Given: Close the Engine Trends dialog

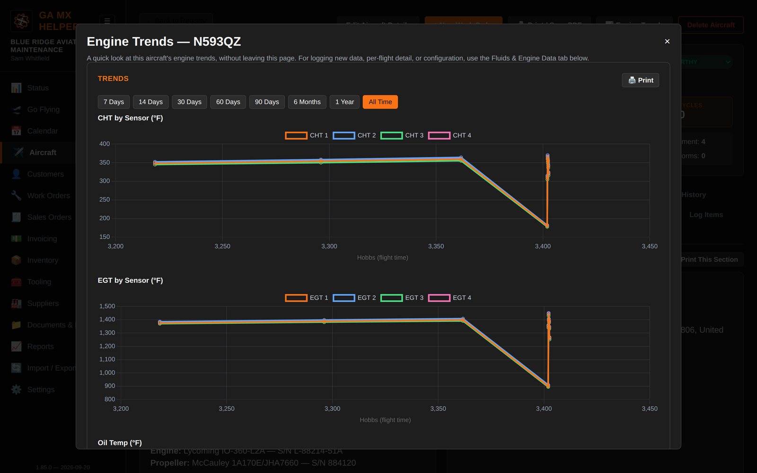Looking at the screenshot, I should [667, 42].
